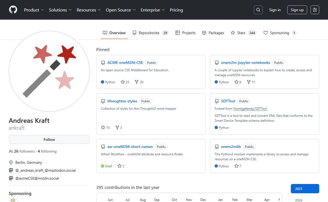Screen dimensions: 328x202
Task: Open 2 stargazers of aw-oneM2M-short-names
Action: [121, 166]
